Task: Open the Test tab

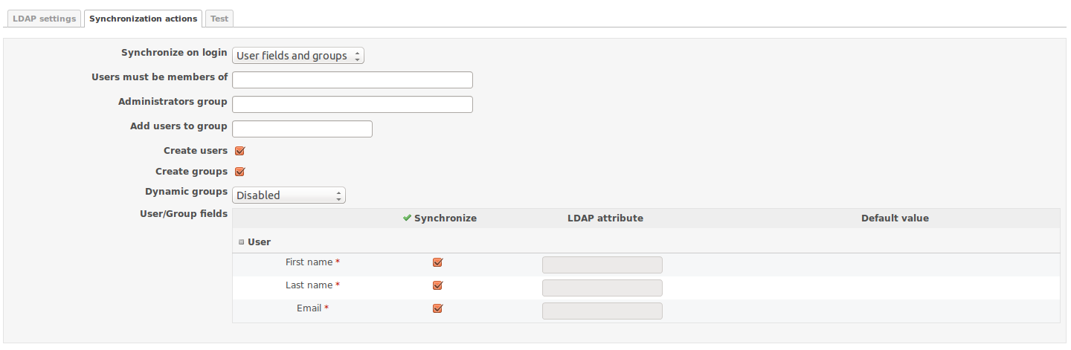Action: (x=219, y=19)
